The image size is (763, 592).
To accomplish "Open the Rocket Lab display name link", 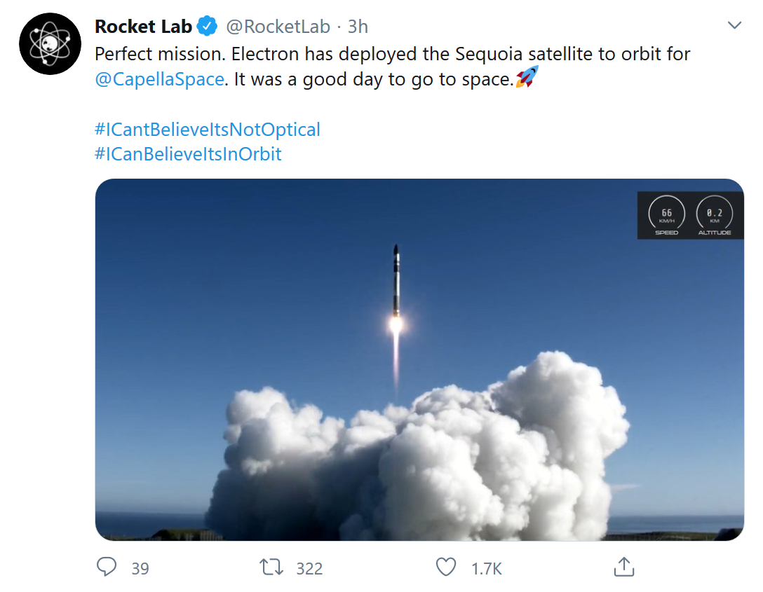I will pyautogui.click(x=143, y=27).
